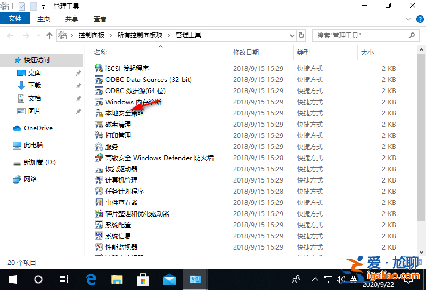The width and height of the screenshot is (426, 290).
Task: Open iSCSI 发起程序 shortcut icon
Action: coord(99,68)
